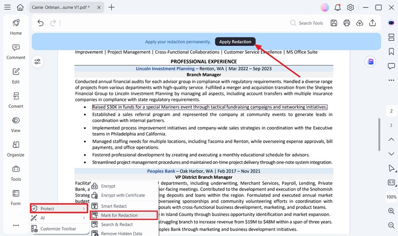Viewport: 398px width, 236px height.
Task: Zoom out of the document
Action: [391, 225]
